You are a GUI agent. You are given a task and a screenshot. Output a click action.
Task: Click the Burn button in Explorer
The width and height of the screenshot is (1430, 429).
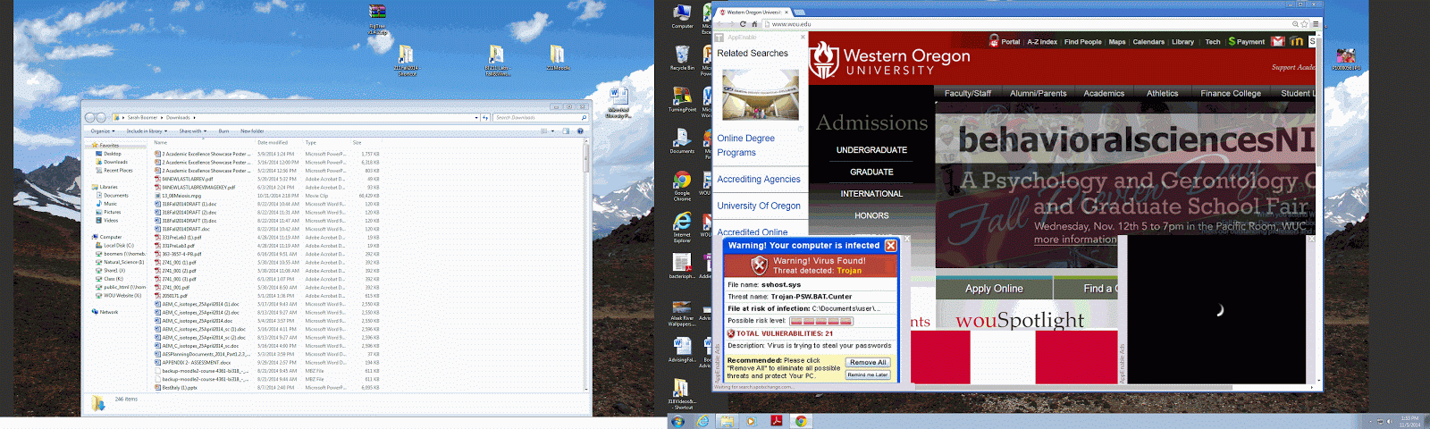(223, 131)
